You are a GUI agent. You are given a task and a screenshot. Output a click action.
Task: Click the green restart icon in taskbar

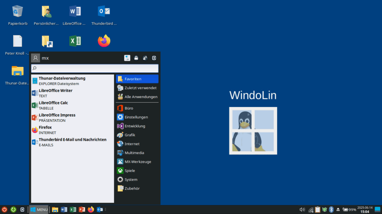pos(13,210)
